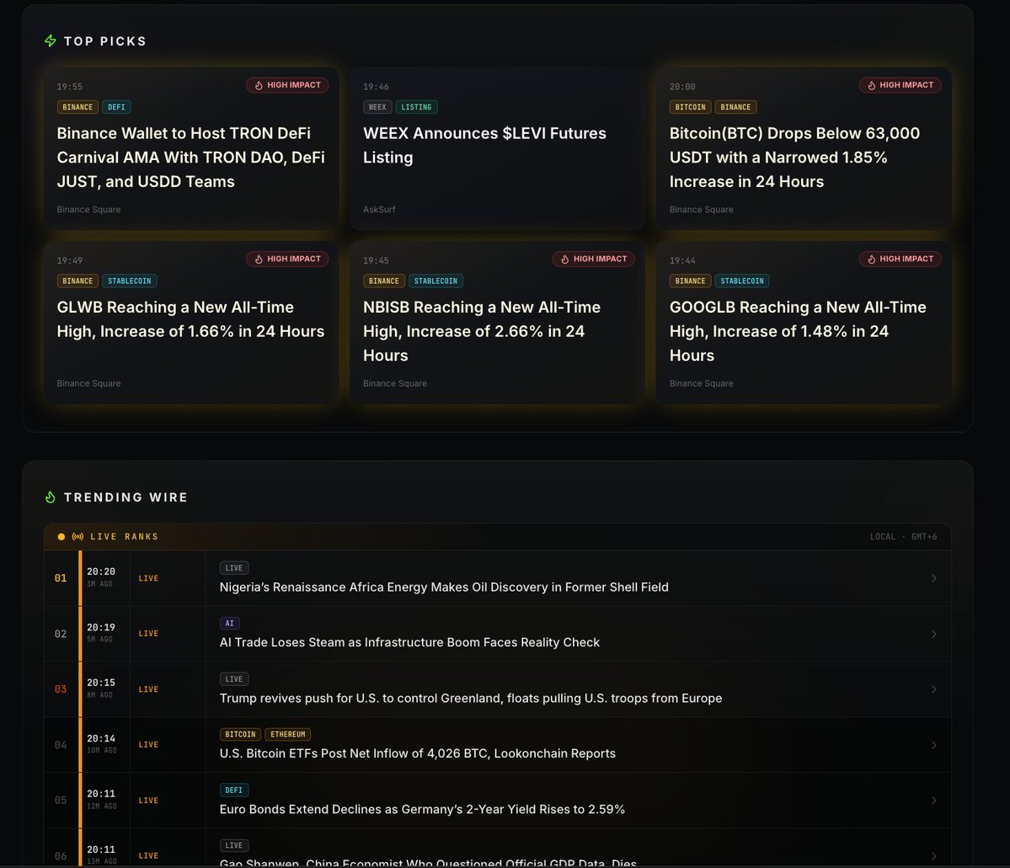The width and height of the screenshot is (1010, 868).
Task: Select BINANCE tag on Bitcoin Drops card
Action: pos(735,107)
